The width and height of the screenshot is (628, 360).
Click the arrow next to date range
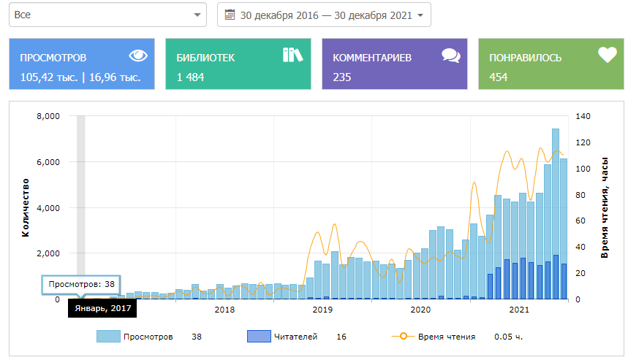click(x=420, y=15)
